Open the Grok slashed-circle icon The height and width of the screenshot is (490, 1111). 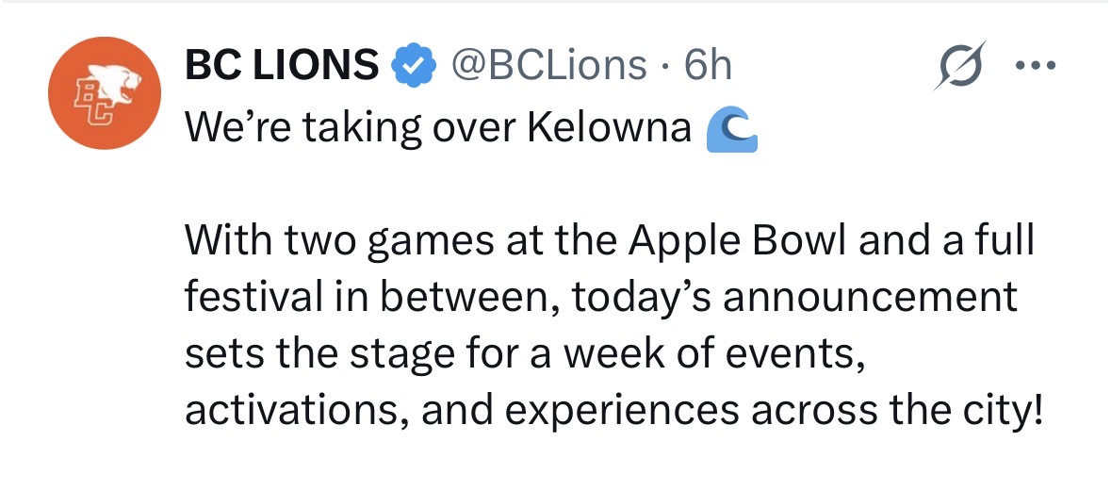[958, 66]
